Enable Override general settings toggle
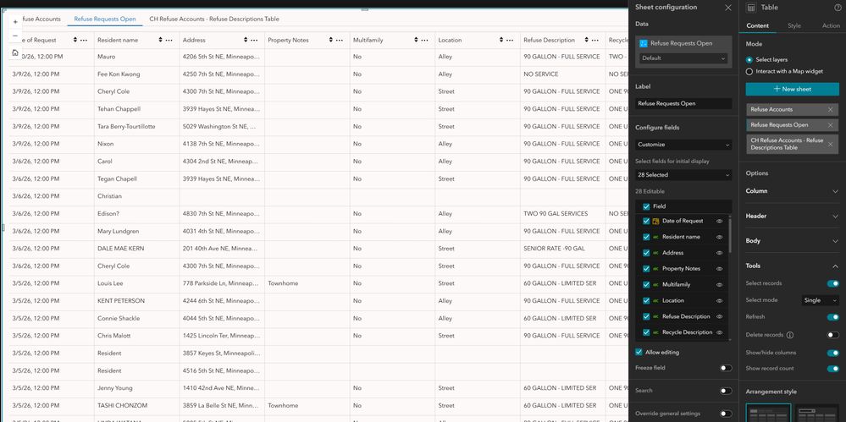The image size is (846, 422). 726,414
